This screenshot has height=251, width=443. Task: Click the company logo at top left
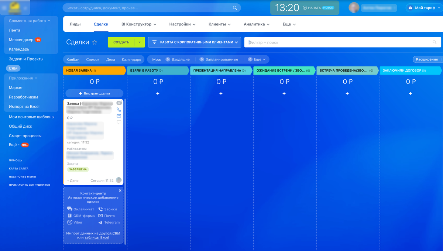click(15, 7)
